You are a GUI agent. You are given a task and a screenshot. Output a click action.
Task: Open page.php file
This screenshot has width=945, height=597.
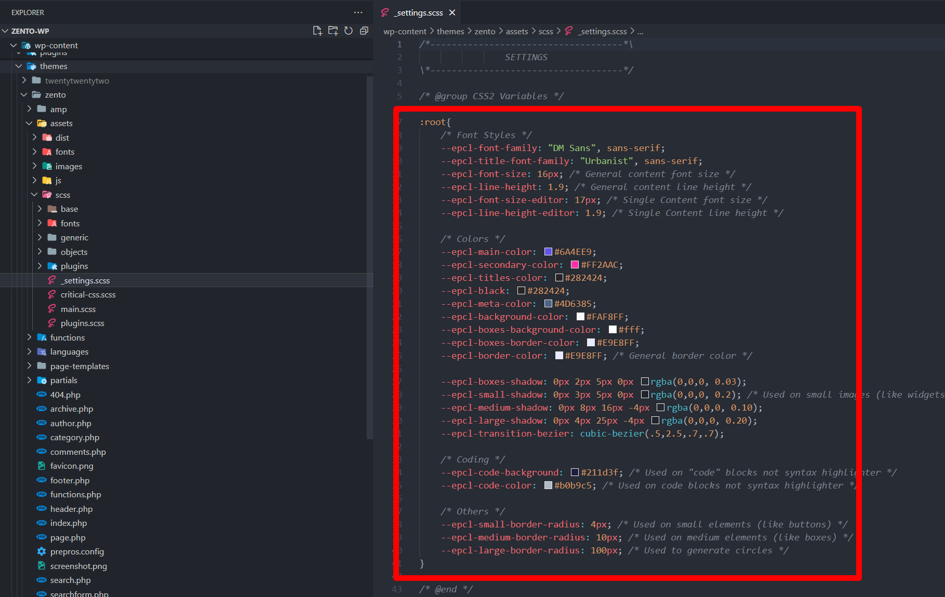click(68, 538)
